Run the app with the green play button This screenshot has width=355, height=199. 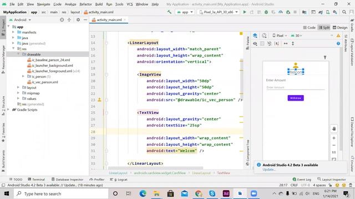click(x=245, y=12)
